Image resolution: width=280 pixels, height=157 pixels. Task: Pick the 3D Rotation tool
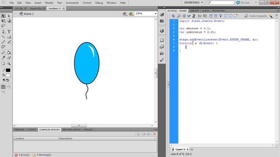[x=9, y=21]
